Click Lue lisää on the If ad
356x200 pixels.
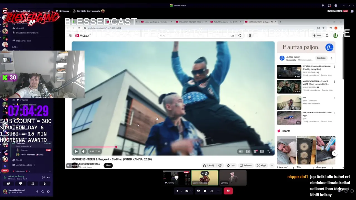[x=321, y=58]
